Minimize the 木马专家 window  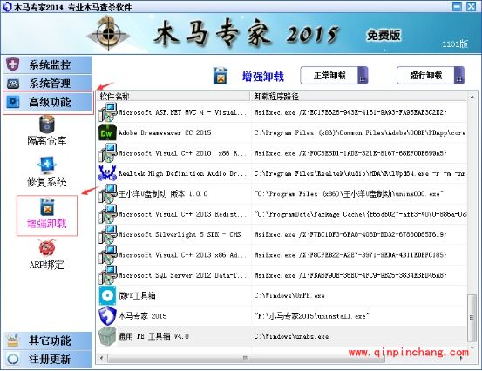[457, 6]
